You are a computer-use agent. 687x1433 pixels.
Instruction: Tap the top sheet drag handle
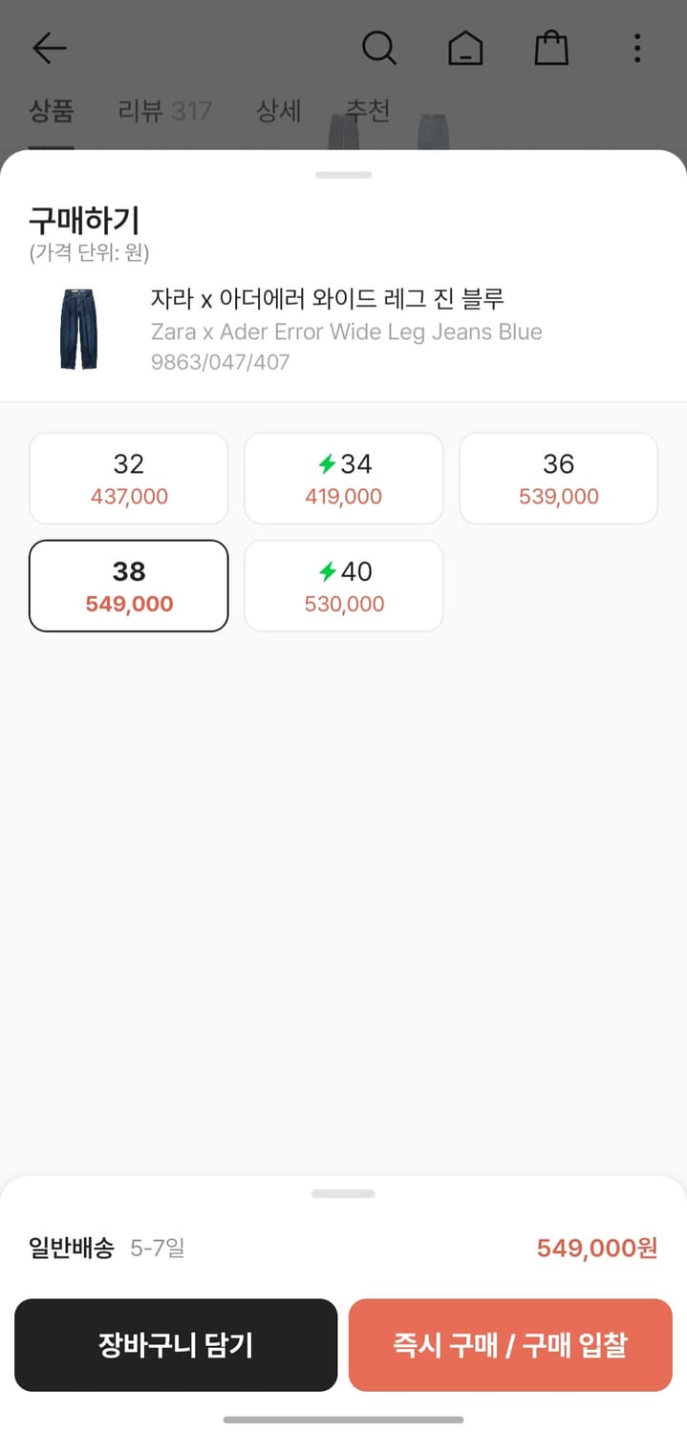point(343,175)
